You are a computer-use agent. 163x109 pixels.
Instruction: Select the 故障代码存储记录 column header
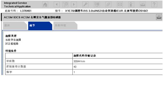pyautogui.click(x=85, y=56)
